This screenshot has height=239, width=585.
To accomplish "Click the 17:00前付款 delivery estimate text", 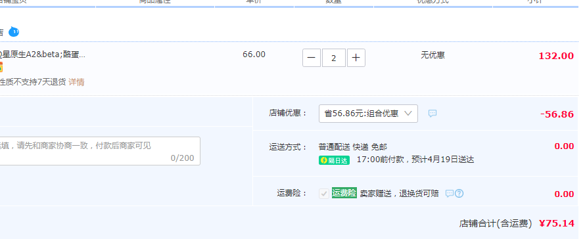I will click(415, 160).
